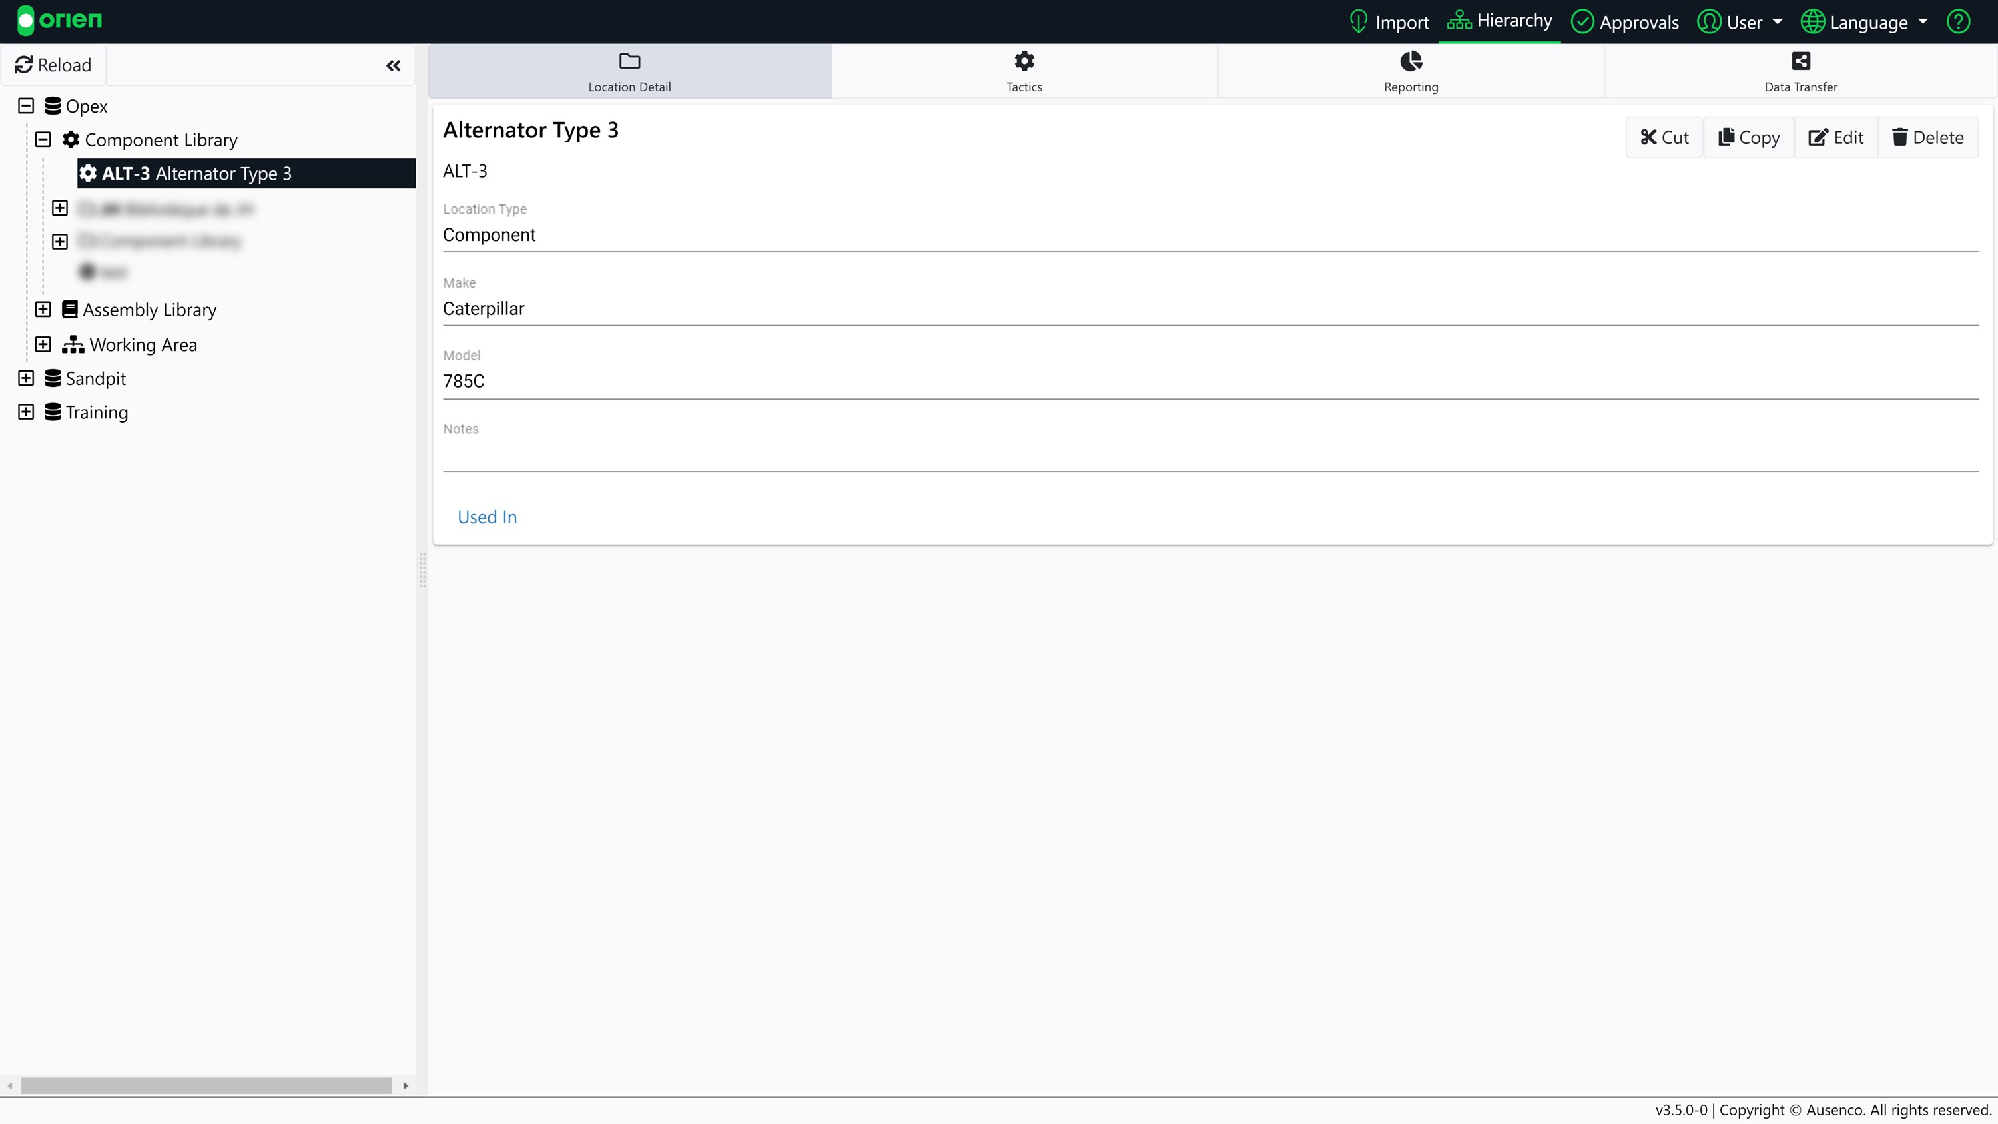Image resolution: width=1998 pixels, height=1124 pixels.
Task: Switch to the Reporting tab
Action: pos(1410,71)
